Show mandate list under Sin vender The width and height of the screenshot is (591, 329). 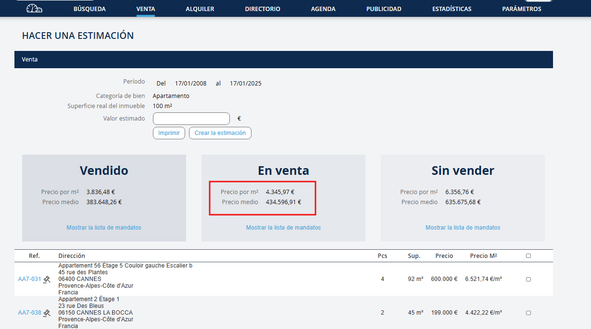pos(463,228)
